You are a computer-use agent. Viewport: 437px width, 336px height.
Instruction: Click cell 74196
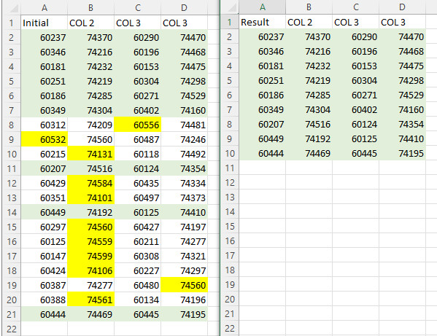[x=185, y=300]
